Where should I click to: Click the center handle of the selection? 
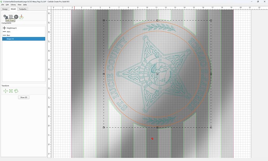click(157, 74)
